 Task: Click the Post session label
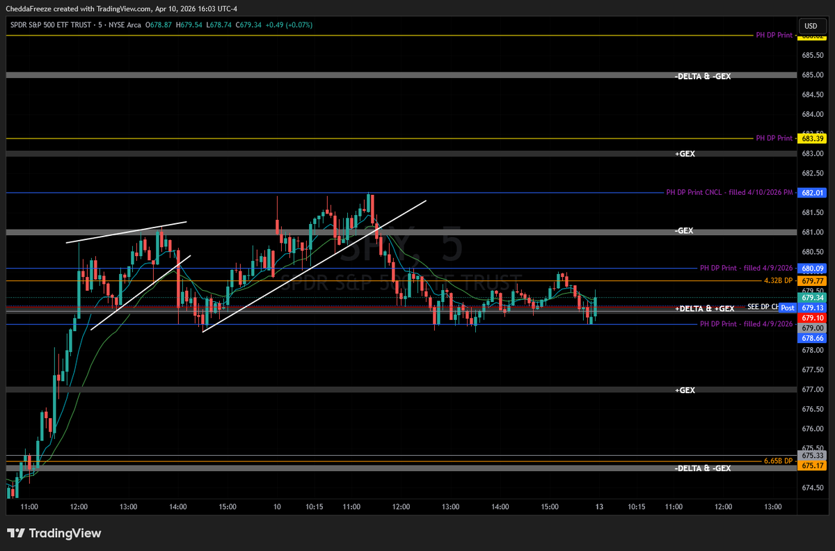click(788, 308)
